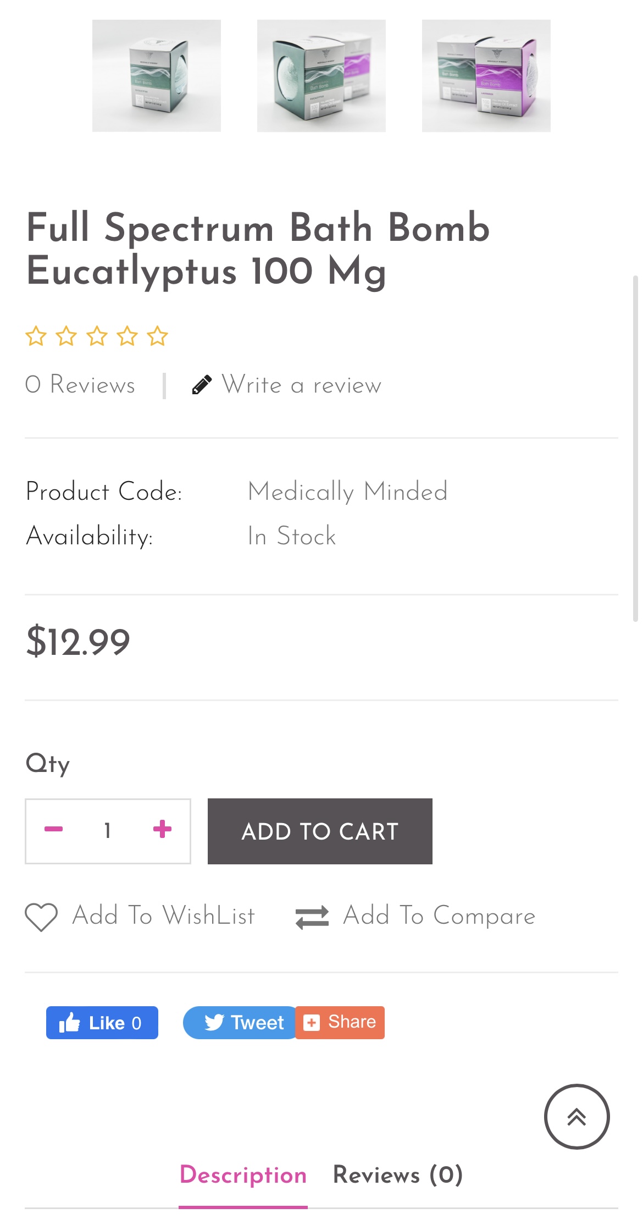Screen dimensions: 643x1219
Task: Click the quantity input field
Action: (108, 830)
